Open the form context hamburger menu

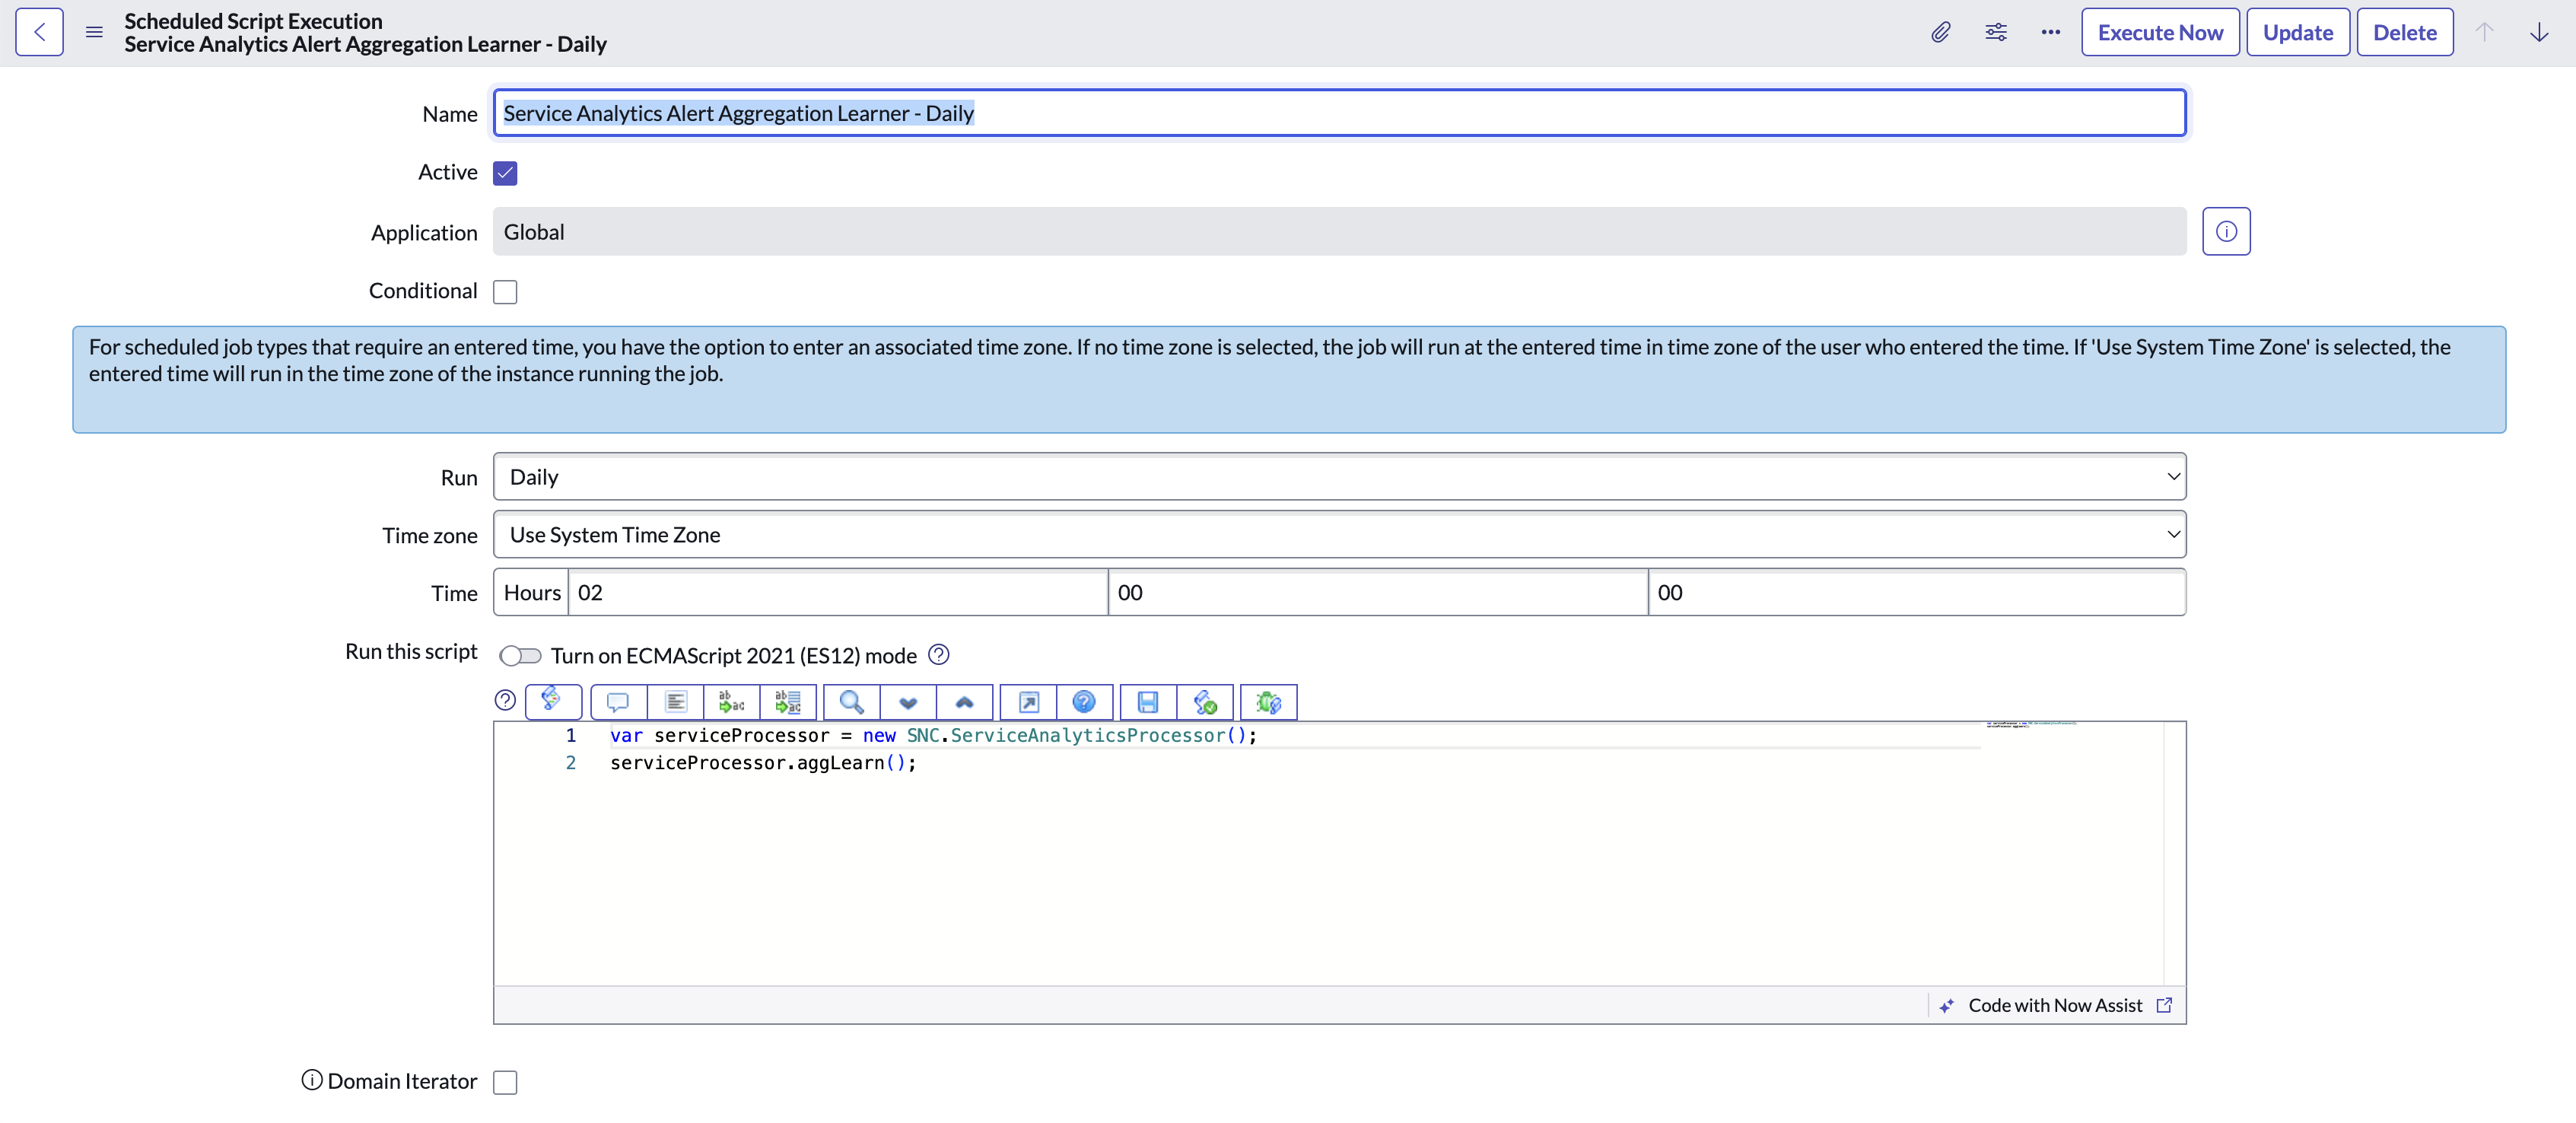pos(94,32)
